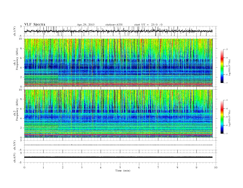Viewport: 243px width, 188px height.
Task: Click the ch.1 spectrogram color bar
Action: coord(222,66)
